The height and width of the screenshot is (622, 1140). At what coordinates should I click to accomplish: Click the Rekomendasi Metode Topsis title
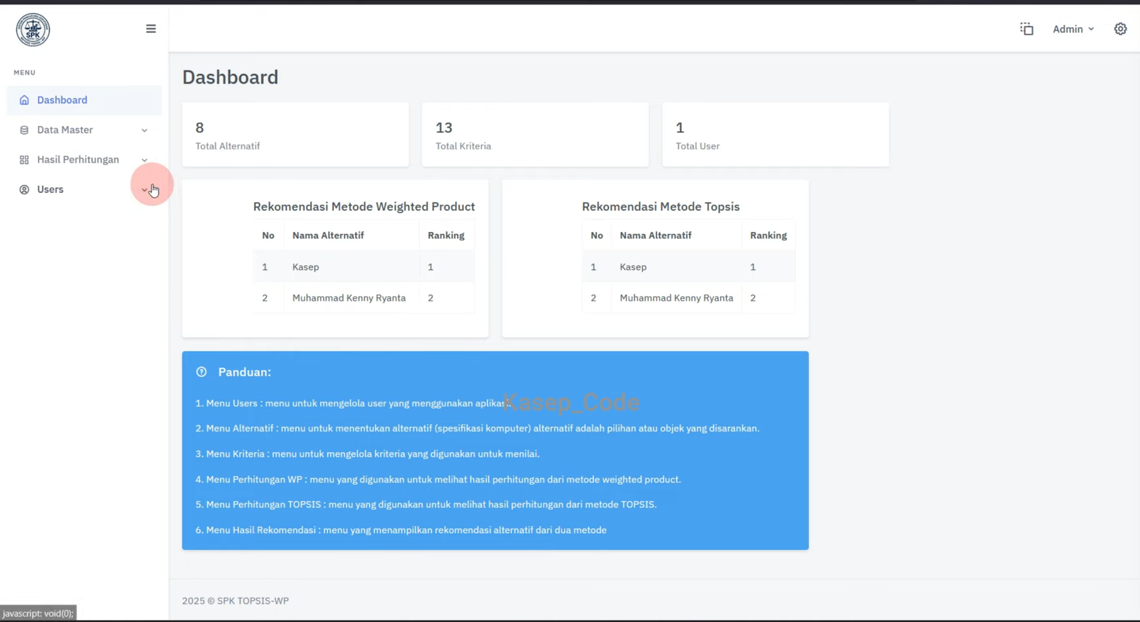click(661, 206)
